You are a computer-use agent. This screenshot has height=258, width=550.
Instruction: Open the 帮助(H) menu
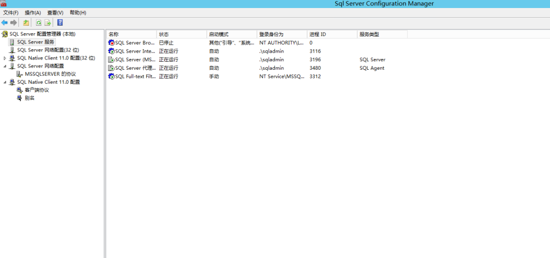pyautogui.click(x=78, y=12)
